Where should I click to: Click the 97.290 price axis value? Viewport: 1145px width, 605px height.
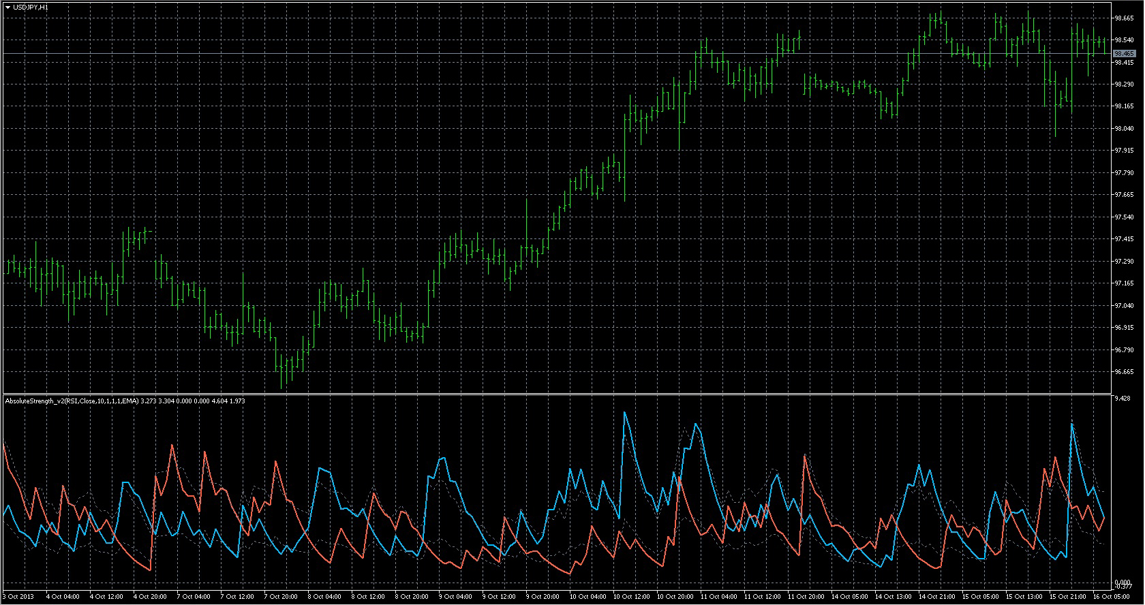point(1124,262)
